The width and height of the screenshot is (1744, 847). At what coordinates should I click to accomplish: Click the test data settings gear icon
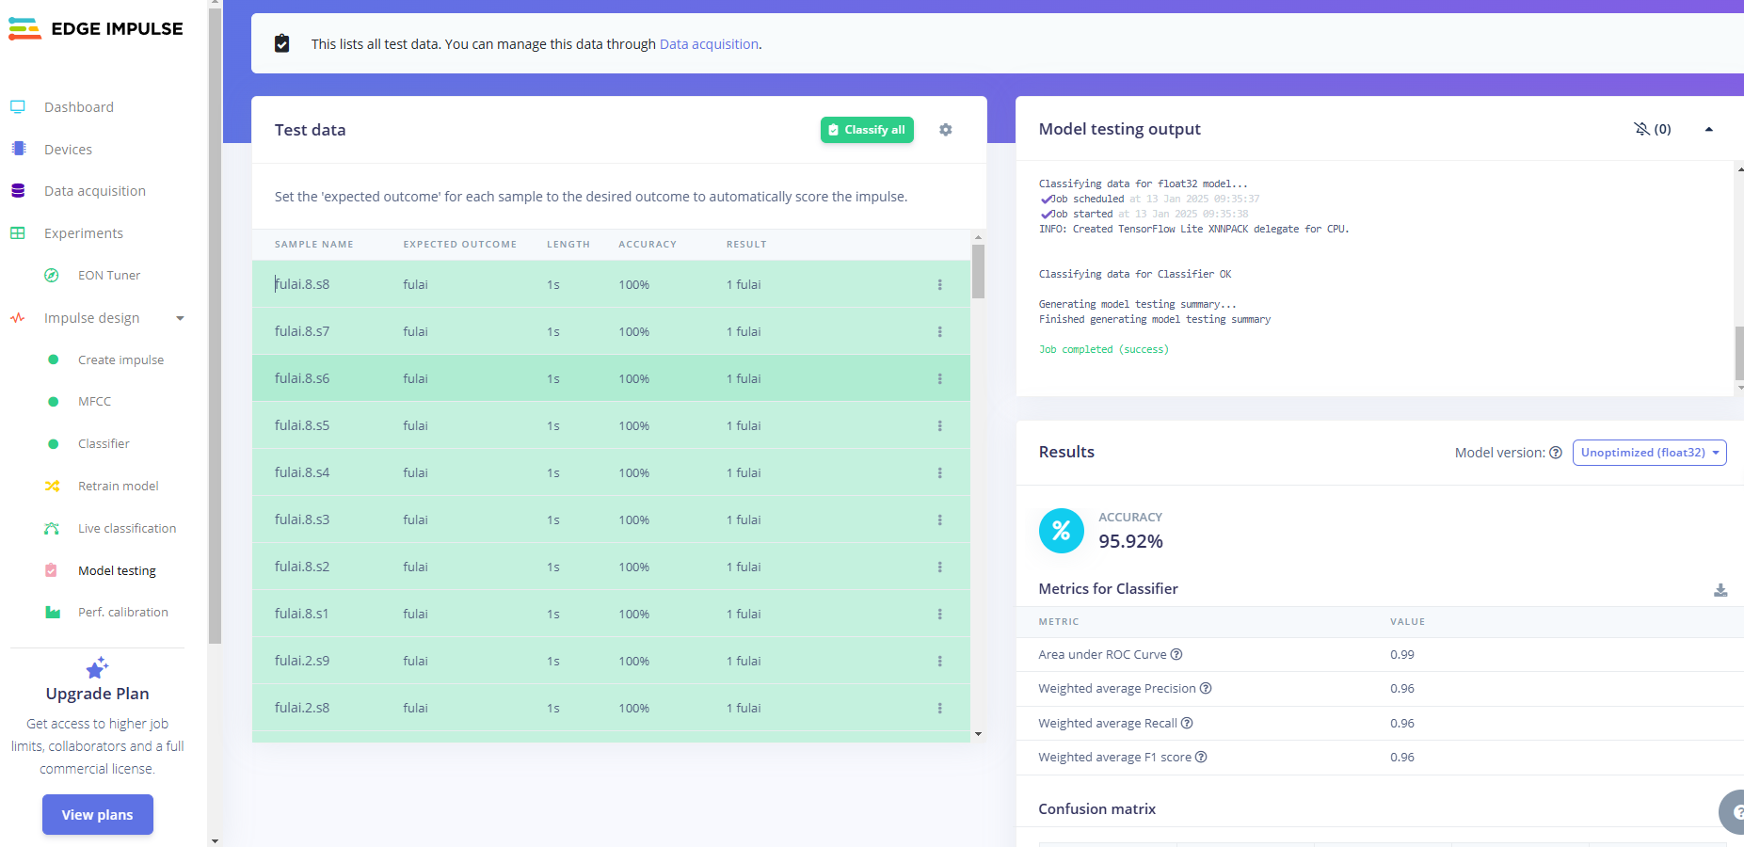tap(945, 130)
